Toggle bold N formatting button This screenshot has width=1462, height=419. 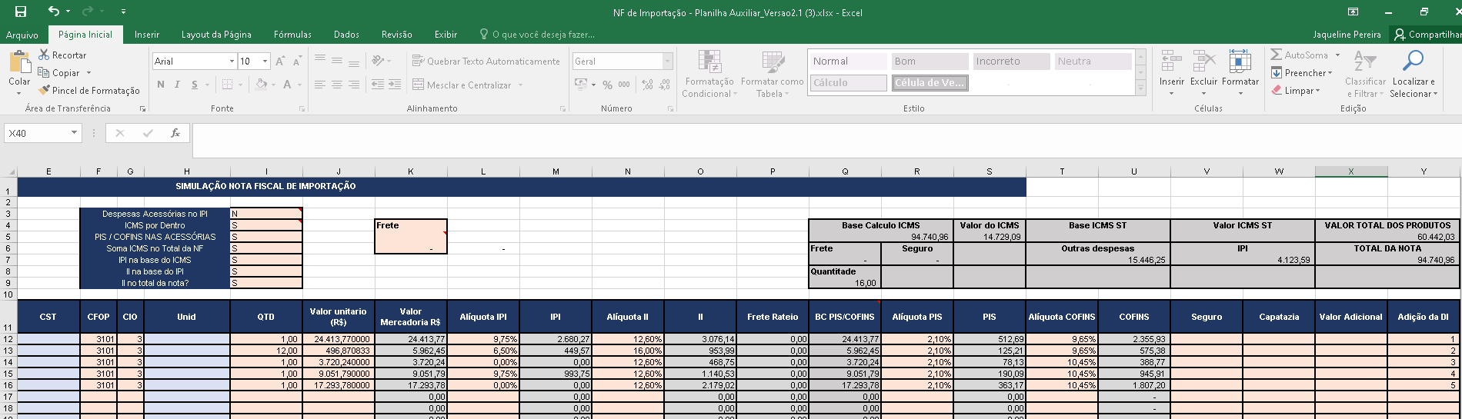[161, 85]
